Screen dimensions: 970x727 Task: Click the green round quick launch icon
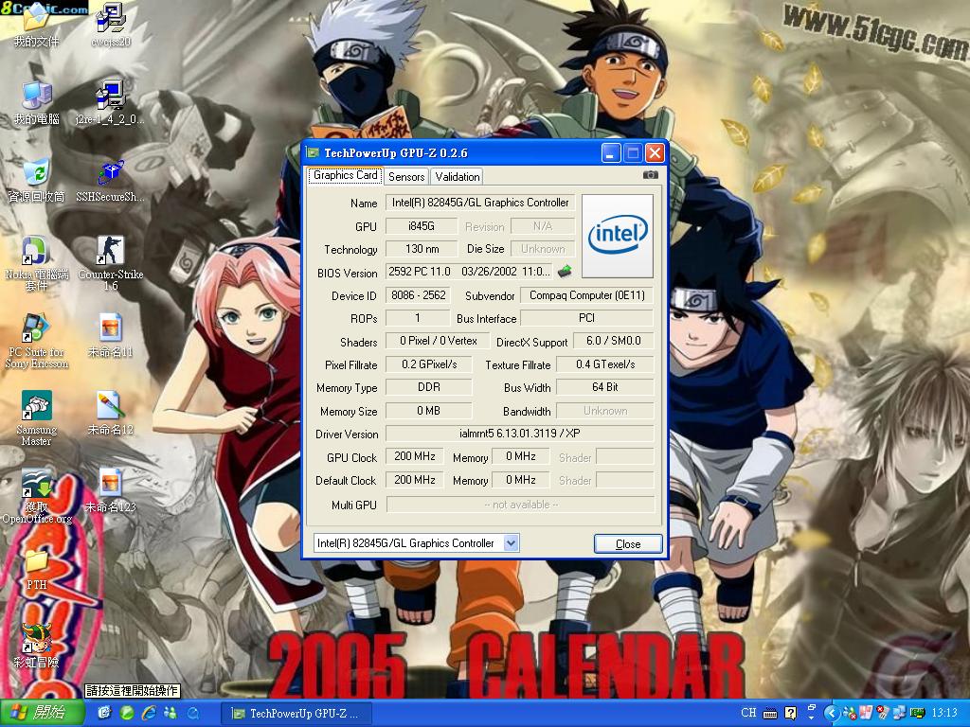pyautogui.click(x=127, y=713)
